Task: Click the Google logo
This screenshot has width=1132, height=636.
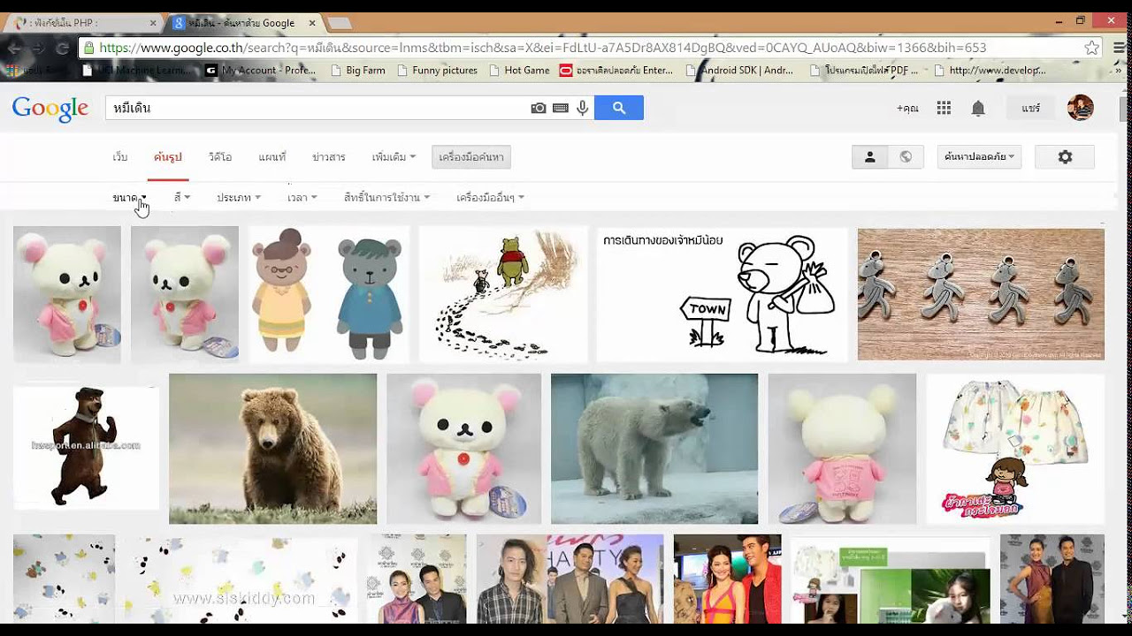Action: coord(50,109)
